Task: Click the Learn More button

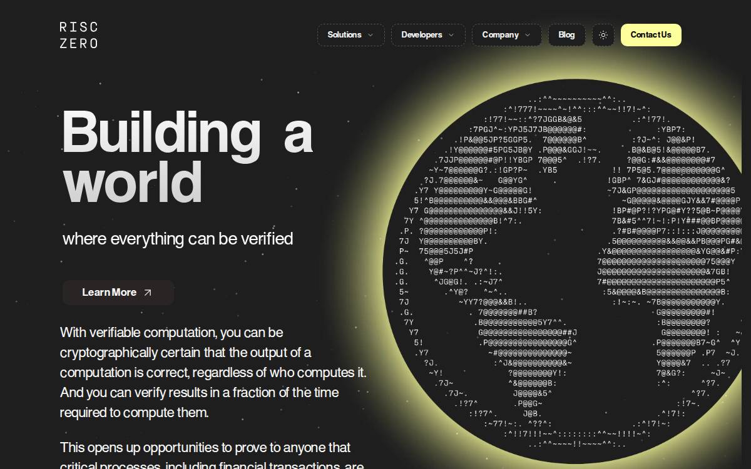Action: pyautogui.click(x=118, y=293)
